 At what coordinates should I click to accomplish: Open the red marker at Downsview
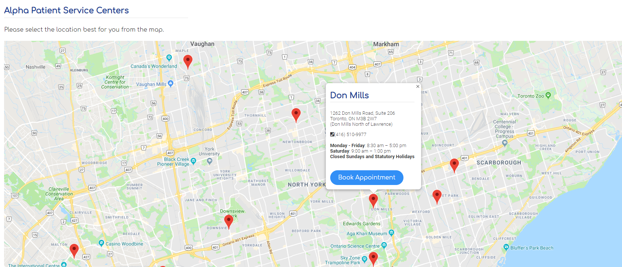(x=229, y=222)
